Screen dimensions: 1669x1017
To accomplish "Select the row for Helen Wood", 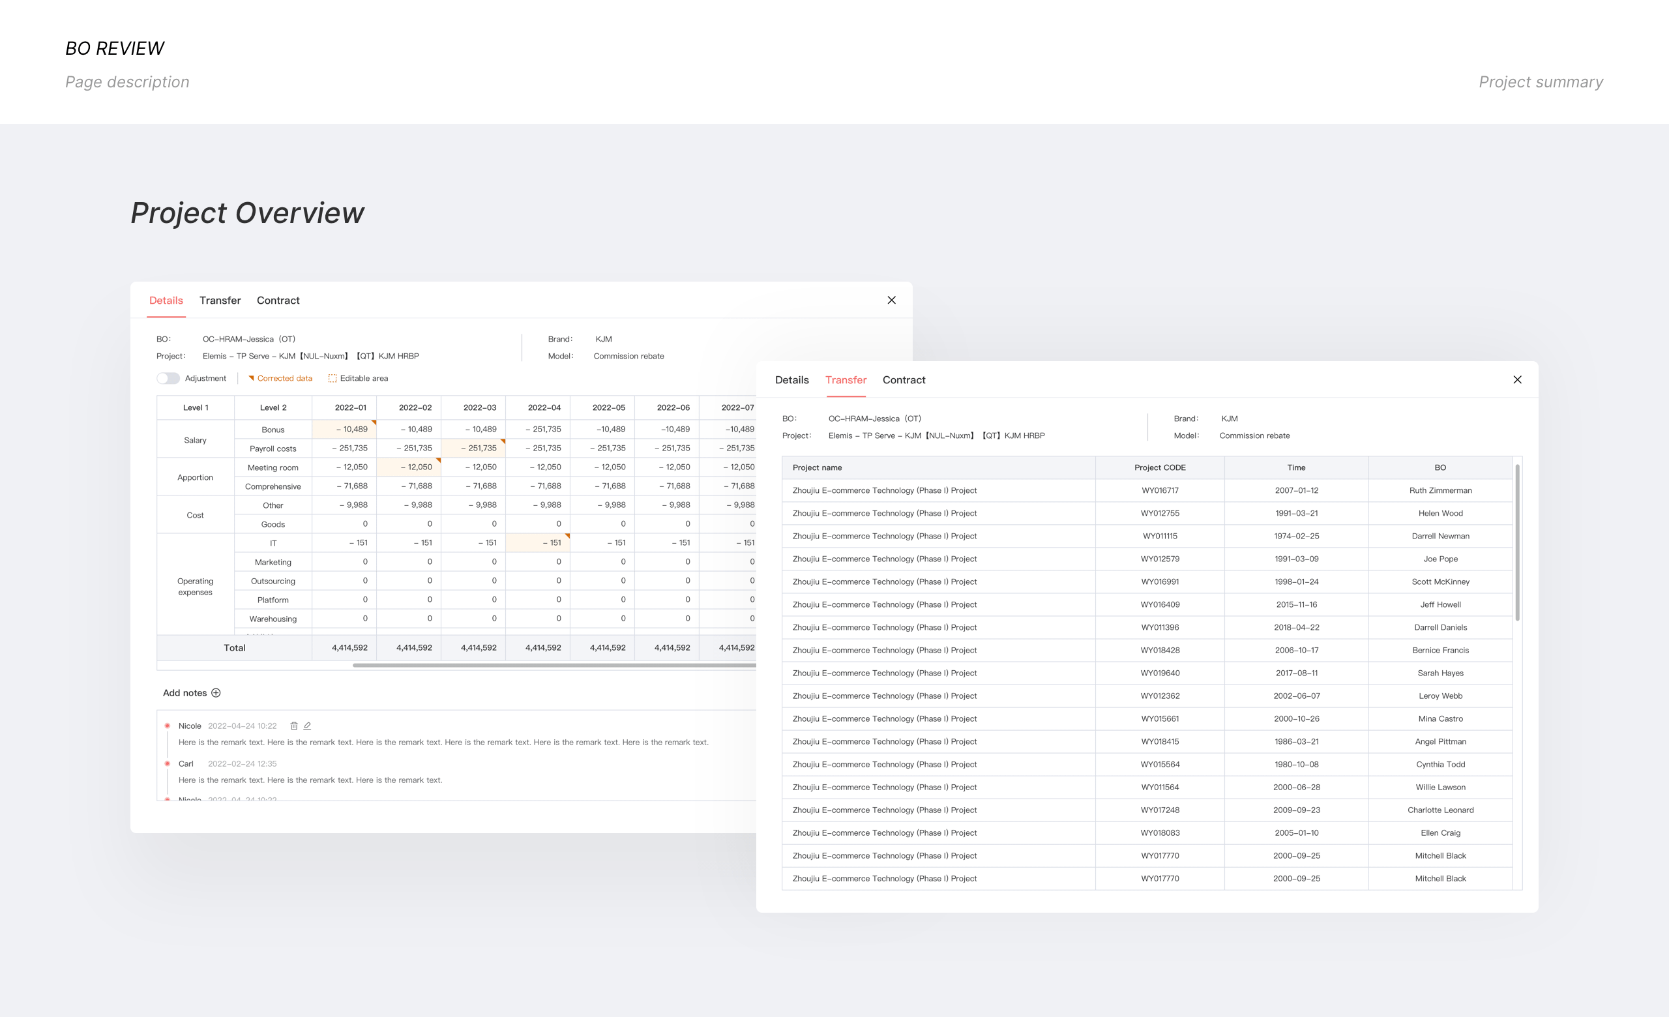I will [x=1147, y=513].
